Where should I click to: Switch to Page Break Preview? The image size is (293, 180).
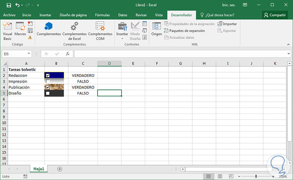[231, 176]
